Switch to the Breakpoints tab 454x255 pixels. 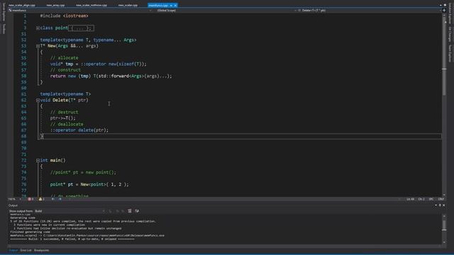pyautogui.click(x=42, y=250)
